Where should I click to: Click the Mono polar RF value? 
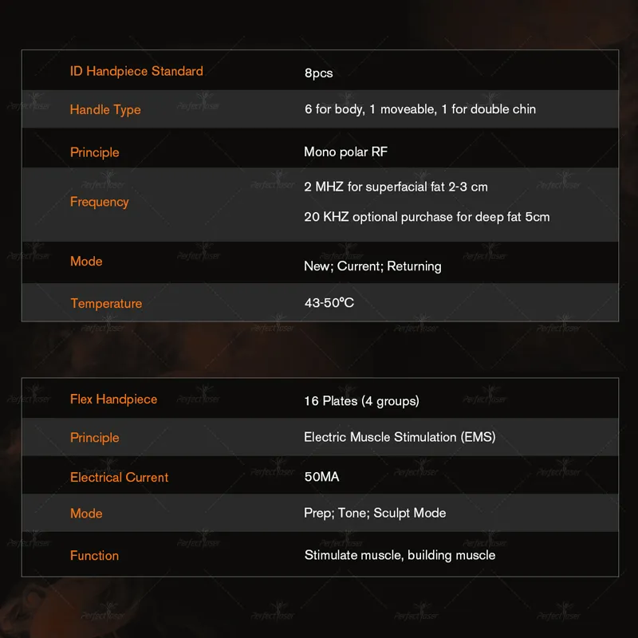pos(345,152)
